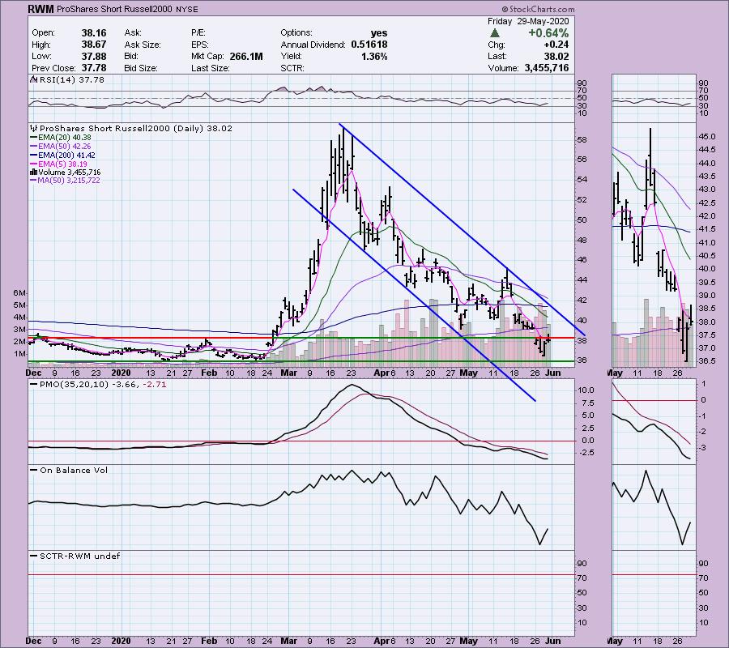Click the Options value yes
729x648 pixels.
[379, 33]
